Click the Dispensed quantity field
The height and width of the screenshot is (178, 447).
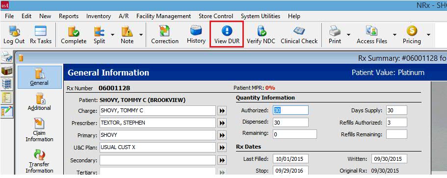coord(290,122)
